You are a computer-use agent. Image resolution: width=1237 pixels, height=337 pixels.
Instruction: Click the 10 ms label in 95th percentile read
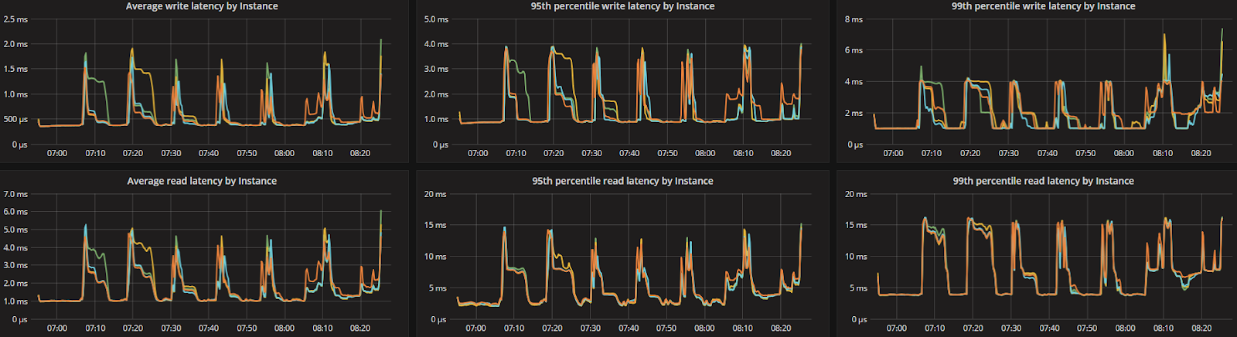click(434, 257)
